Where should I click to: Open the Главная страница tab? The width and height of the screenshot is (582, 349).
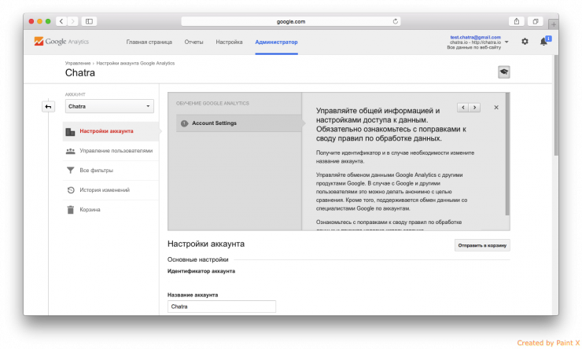click(x=149, y=42)
